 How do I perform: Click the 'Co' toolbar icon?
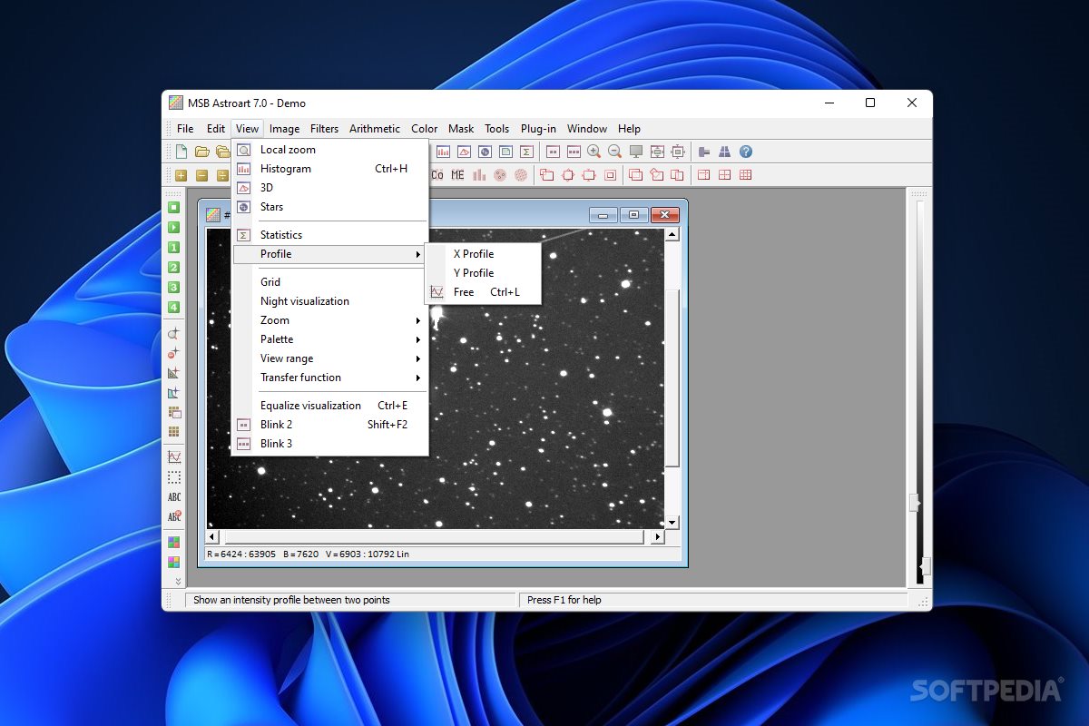click(437, 175)
